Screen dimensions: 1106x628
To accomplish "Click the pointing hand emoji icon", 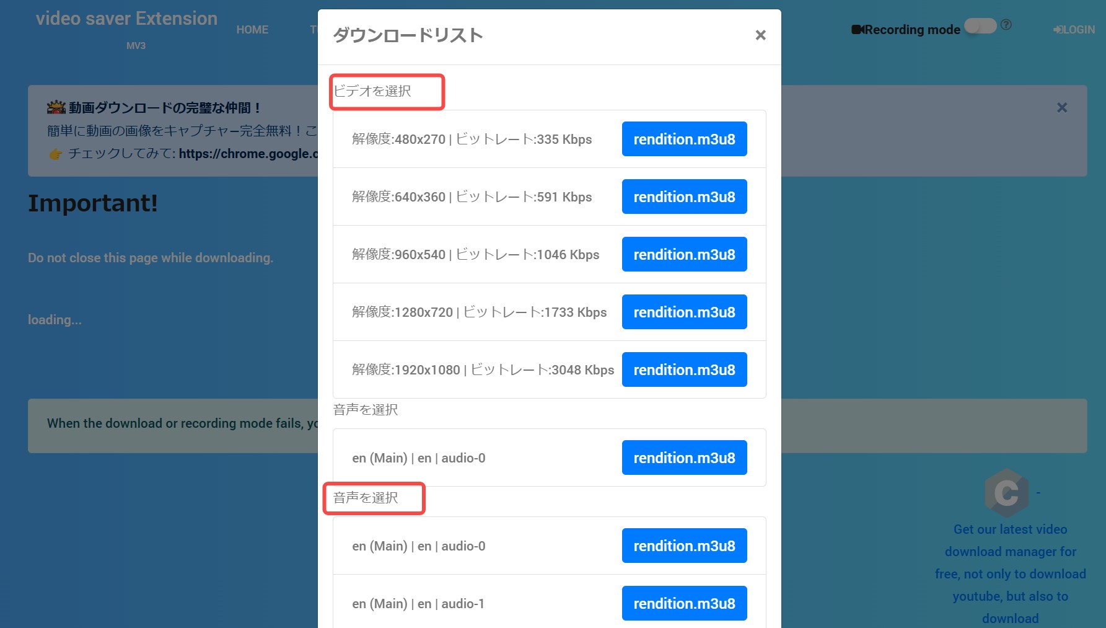I will [56, 154].
